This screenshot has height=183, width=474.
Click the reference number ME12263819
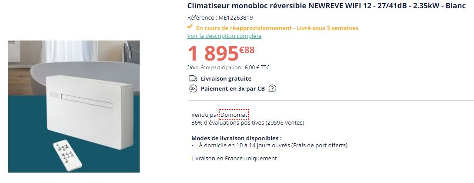point(236,17)
